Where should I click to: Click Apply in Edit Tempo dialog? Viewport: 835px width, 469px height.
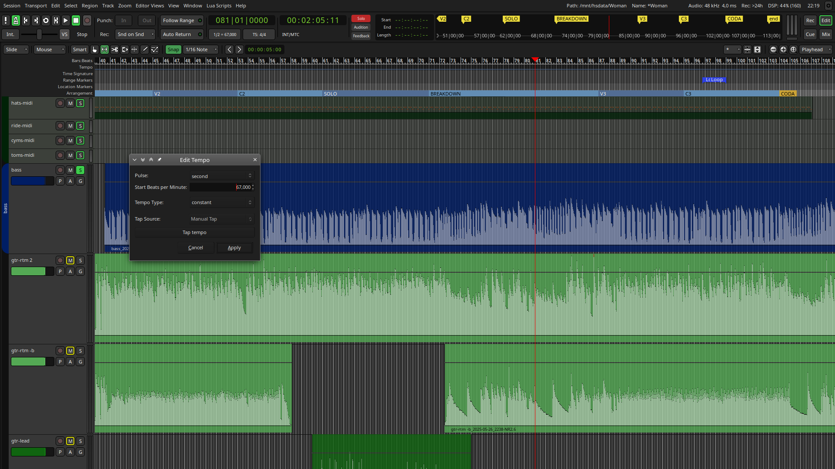pos(234,248)
